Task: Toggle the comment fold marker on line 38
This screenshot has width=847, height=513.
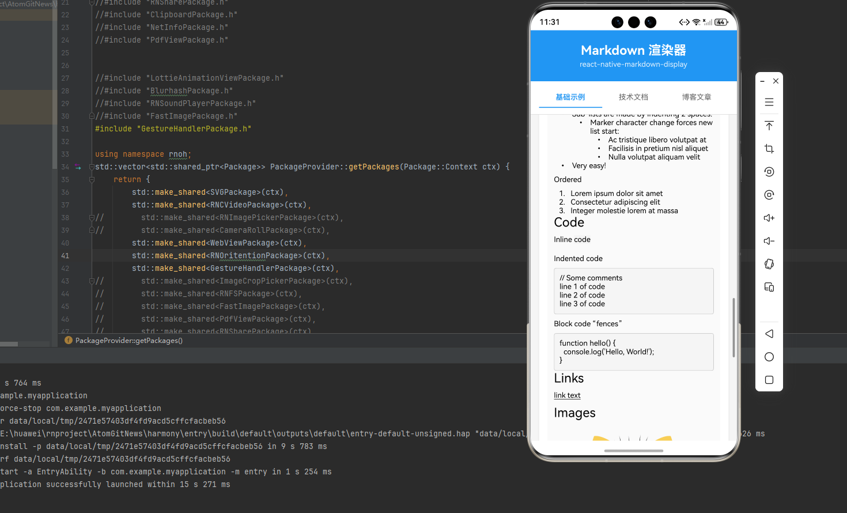Action: tap(92, 218)
